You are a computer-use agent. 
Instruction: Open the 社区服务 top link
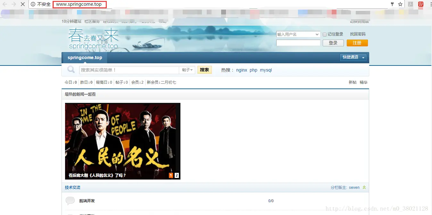click(x=92, y=21)
